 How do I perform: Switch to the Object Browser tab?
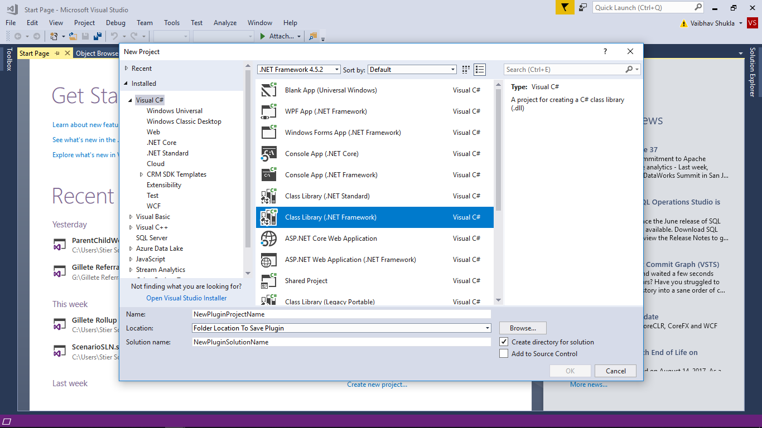pyautogui.click(x=98, y=53)
